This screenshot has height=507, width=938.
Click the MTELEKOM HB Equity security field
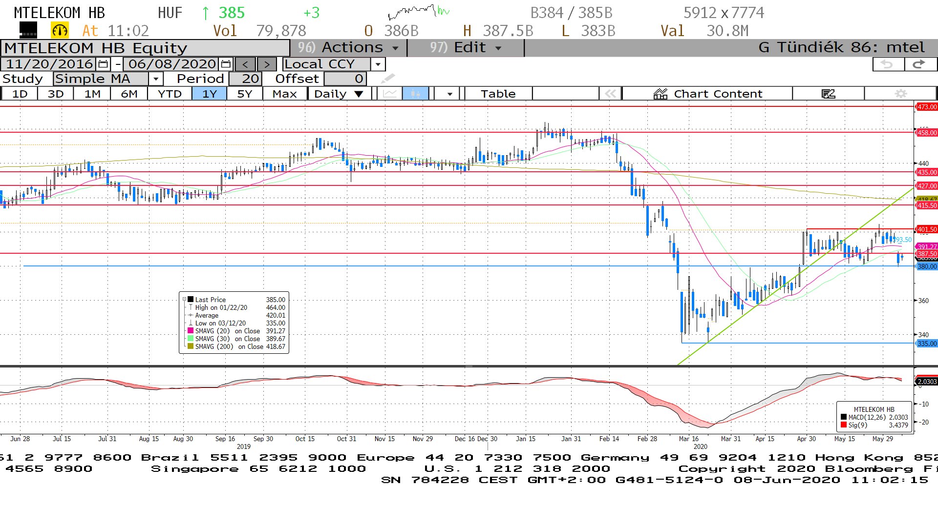[x=146, y=48]
